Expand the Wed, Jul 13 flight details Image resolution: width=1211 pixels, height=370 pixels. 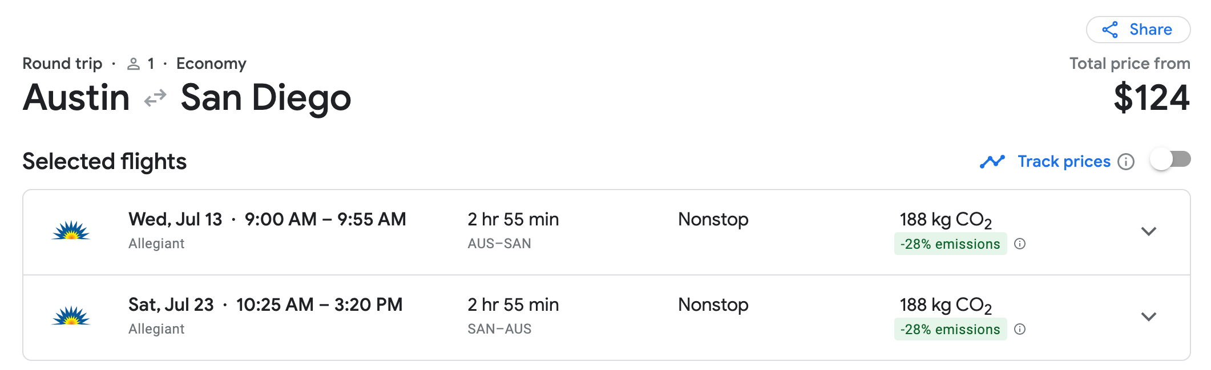1148,231
